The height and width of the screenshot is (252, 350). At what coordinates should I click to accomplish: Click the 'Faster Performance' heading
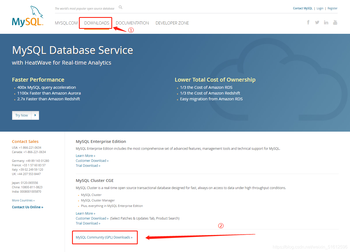click(38, 80)
